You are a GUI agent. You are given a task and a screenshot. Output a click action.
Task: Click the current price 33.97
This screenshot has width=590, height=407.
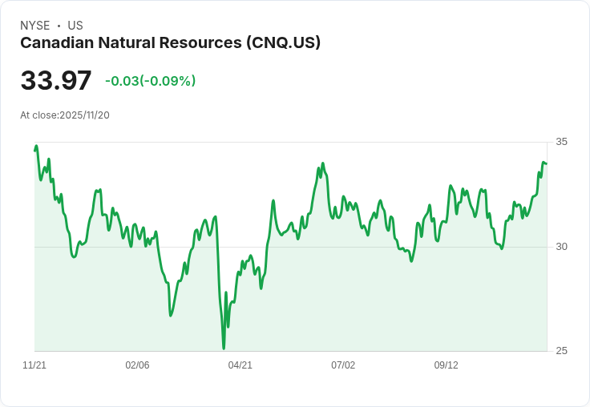tap(56, 81)
